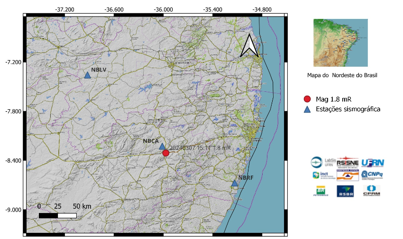
Task: Click the north arrow on the map
Action: (249, 46)
